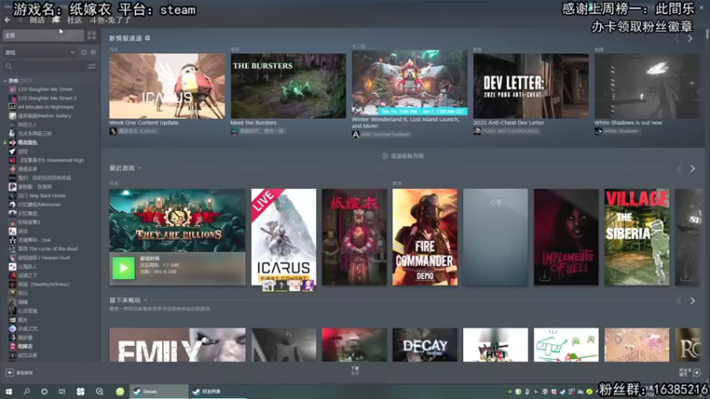Screen dimensions: 710x399
Task: Open the Emily game tile in play next
Action: click(177, 345)
